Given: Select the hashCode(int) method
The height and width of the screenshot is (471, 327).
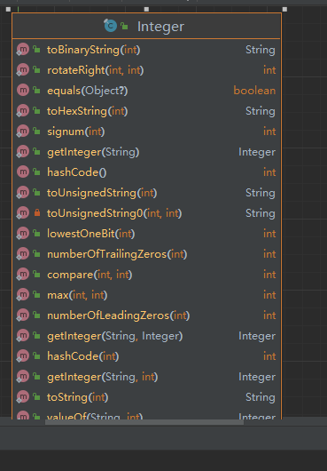Looking at the screenshot, I should tap(83, 356).
